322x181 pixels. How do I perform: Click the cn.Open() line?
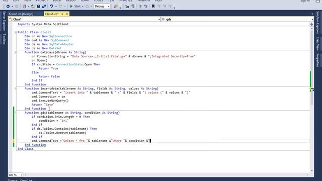tap(39, 60)
